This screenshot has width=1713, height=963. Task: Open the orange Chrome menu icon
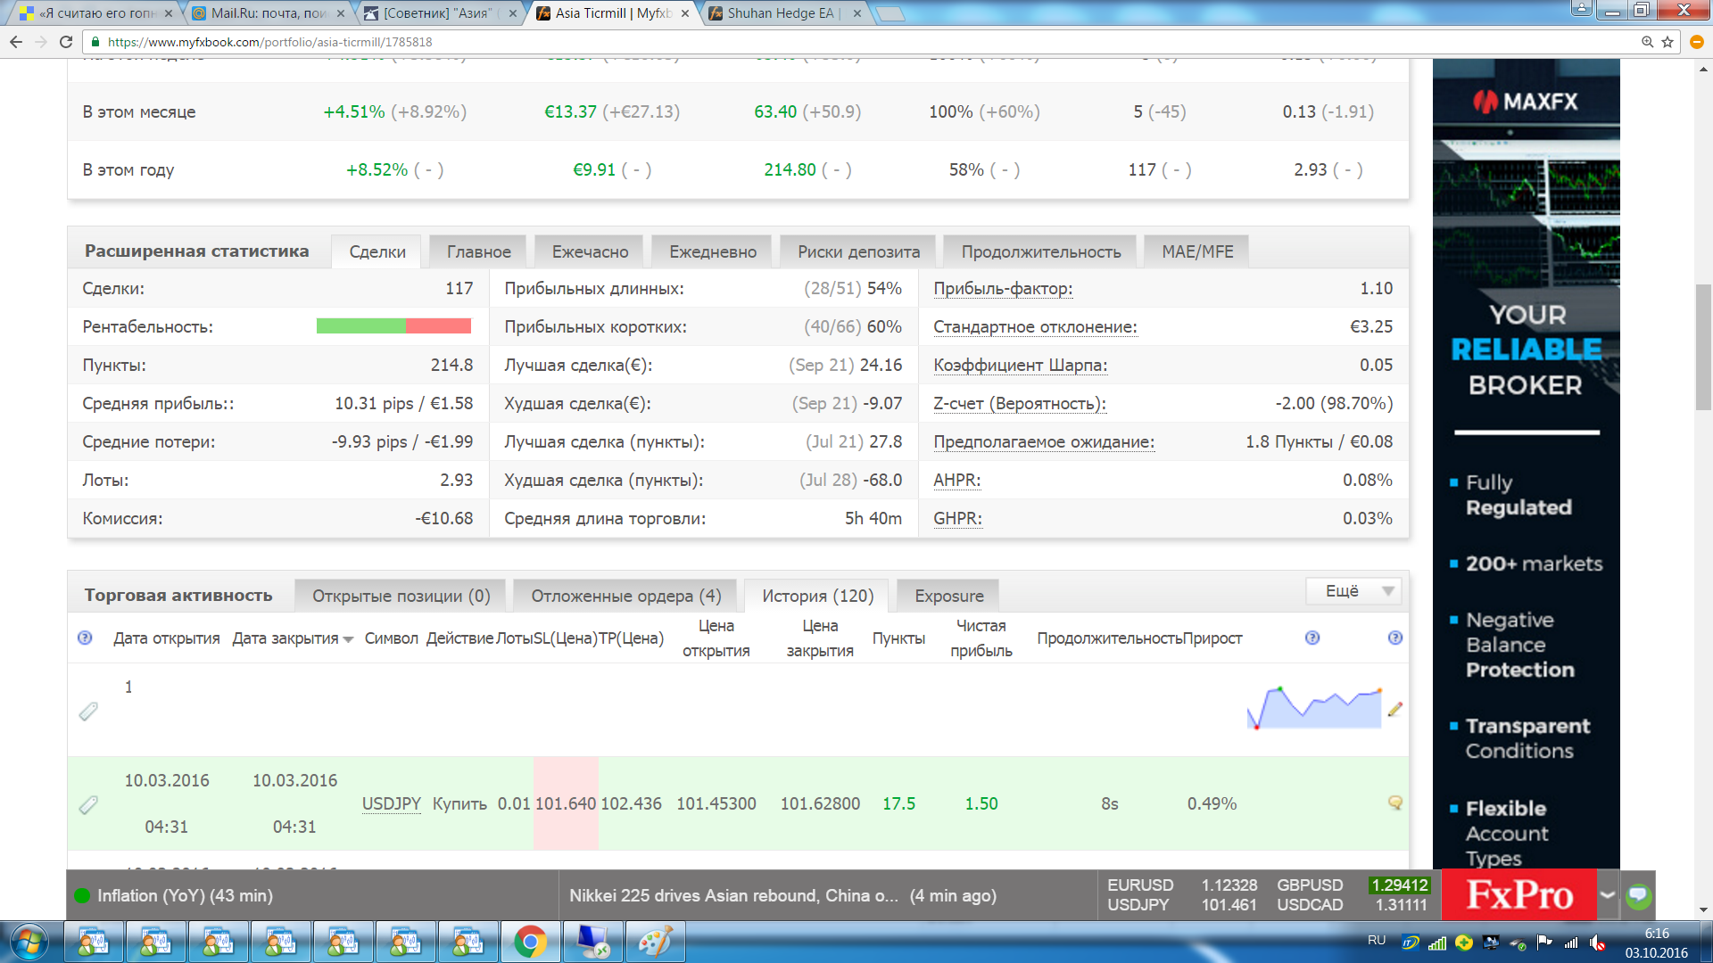coord(1696,42)
